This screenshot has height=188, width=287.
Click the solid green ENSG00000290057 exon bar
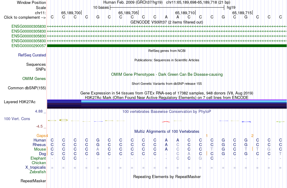[167, 46]
